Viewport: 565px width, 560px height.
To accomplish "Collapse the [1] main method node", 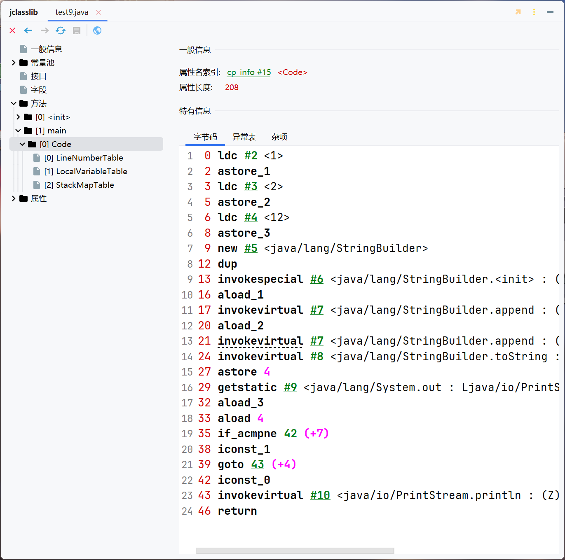I will click(x=18, y=131).
